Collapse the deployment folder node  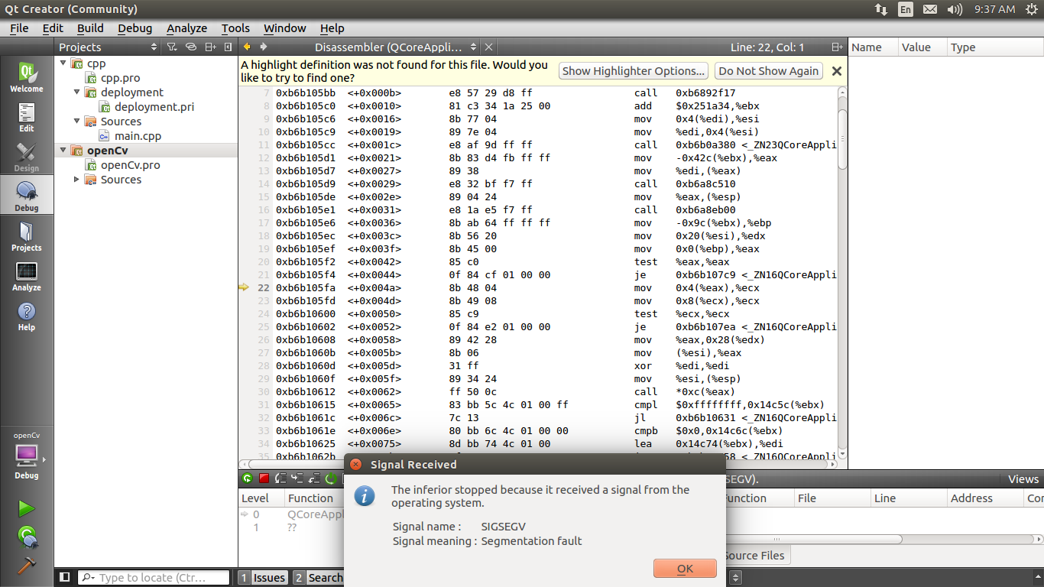(x=77, y=92)
